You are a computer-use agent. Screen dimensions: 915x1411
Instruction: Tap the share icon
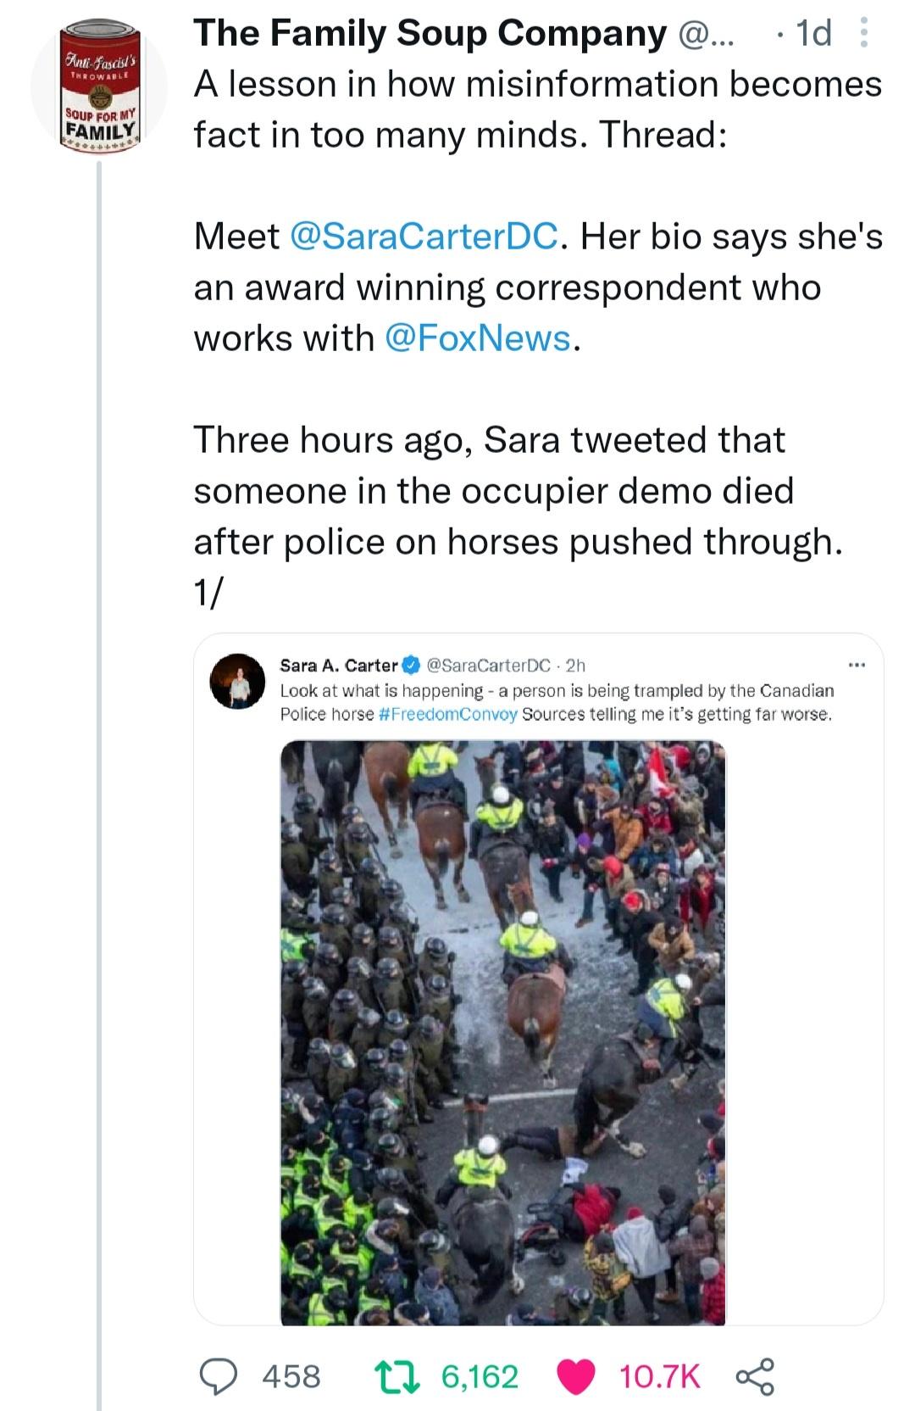pos(754,1375)
